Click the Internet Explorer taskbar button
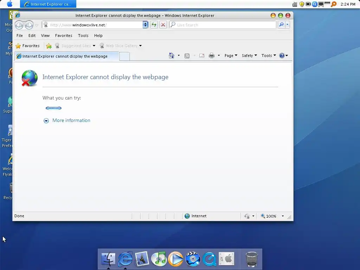360x270 pixels. tap(48, 4)
